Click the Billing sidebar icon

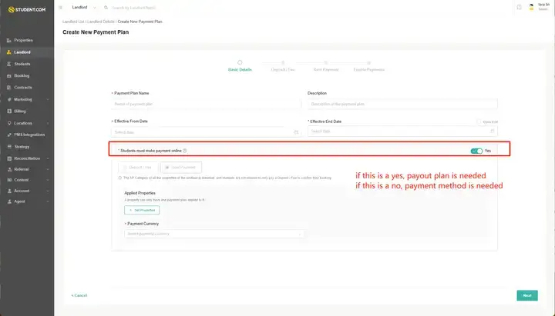[x=9, y=111]
